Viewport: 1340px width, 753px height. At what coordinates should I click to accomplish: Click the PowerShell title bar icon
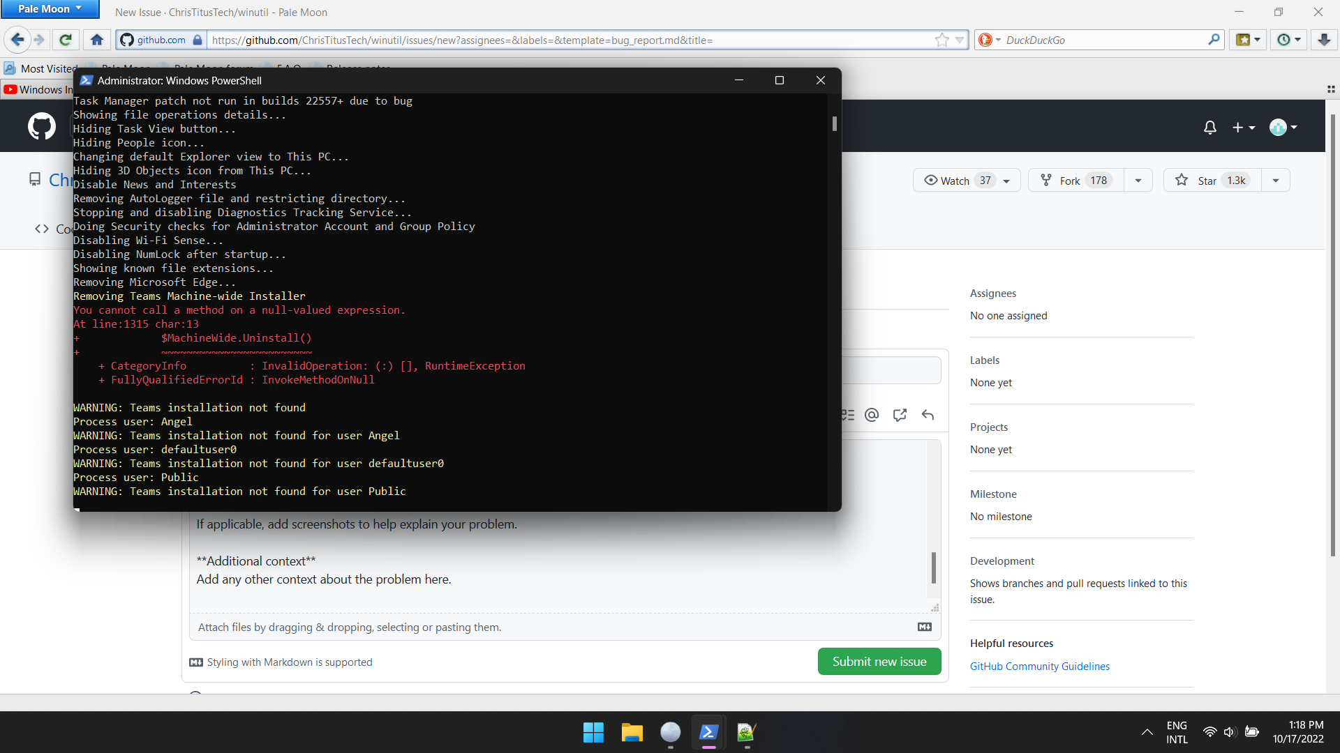[x=87, y=80]
